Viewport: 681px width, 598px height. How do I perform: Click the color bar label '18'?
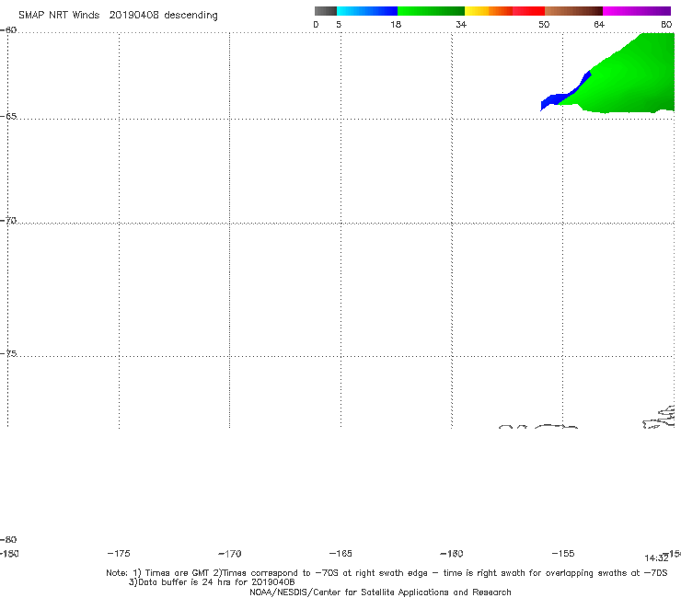click(396, 25)
